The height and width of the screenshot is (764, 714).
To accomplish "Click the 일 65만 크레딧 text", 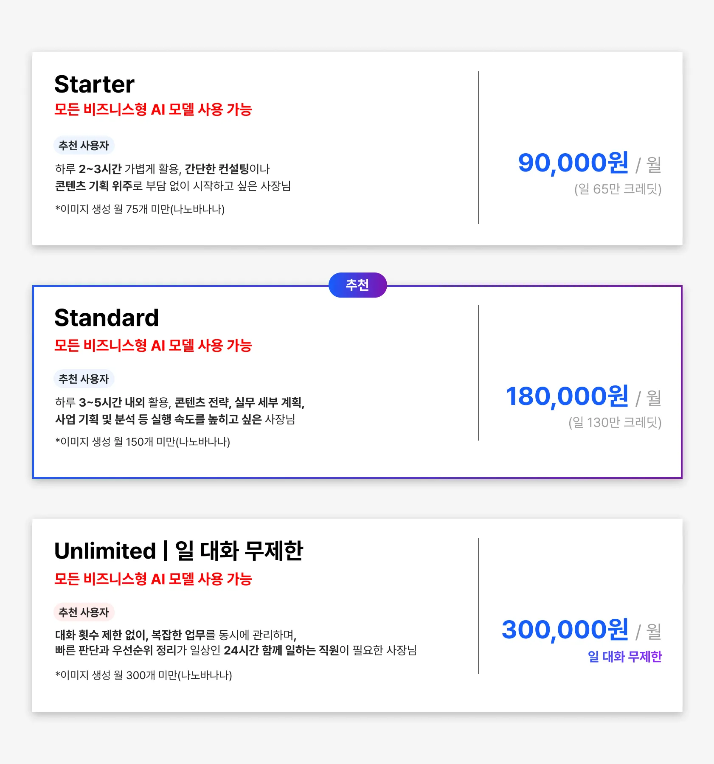I will [x=618, y=189].
